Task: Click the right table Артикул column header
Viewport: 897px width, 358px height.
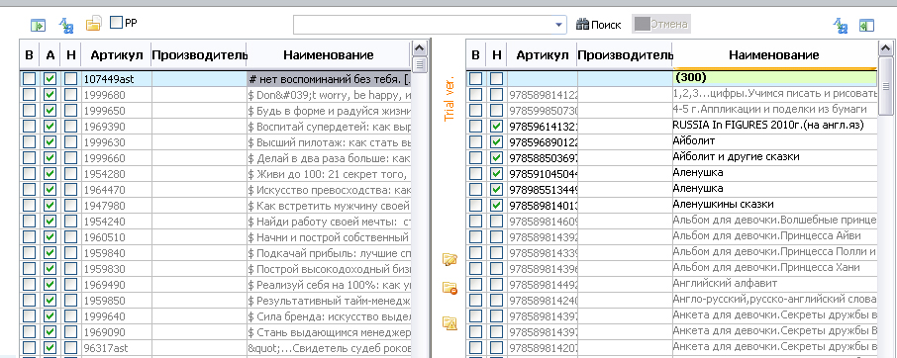Action: (543, 55)
